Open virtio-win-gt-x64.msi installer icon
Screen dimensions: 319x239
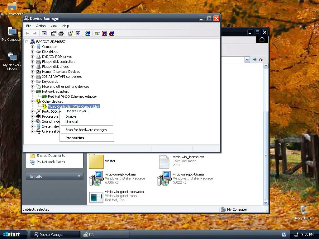96,178
